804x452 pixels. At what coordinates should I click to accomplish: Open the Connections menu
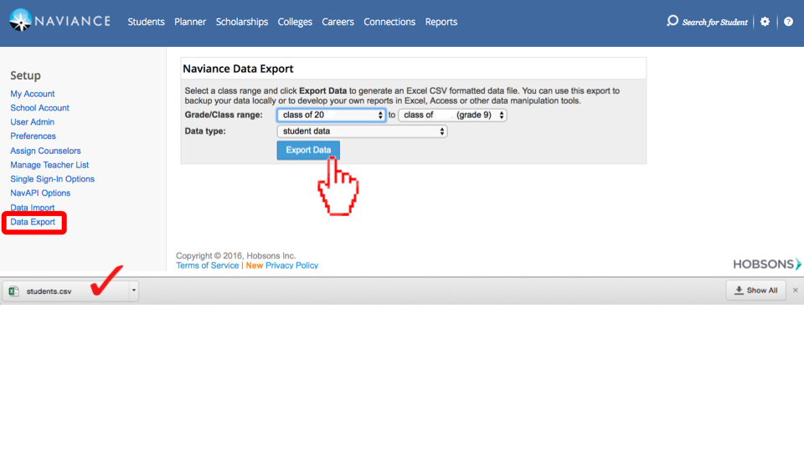click(389, 22)
